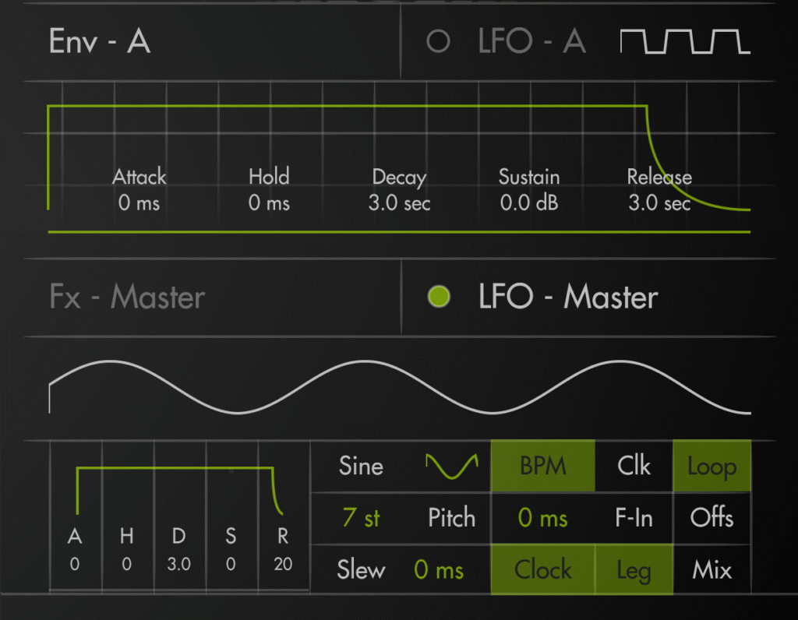Viewport: 798px width, 620px height.
Task: Toggle the Loop button
Action: tap(711, 466)
